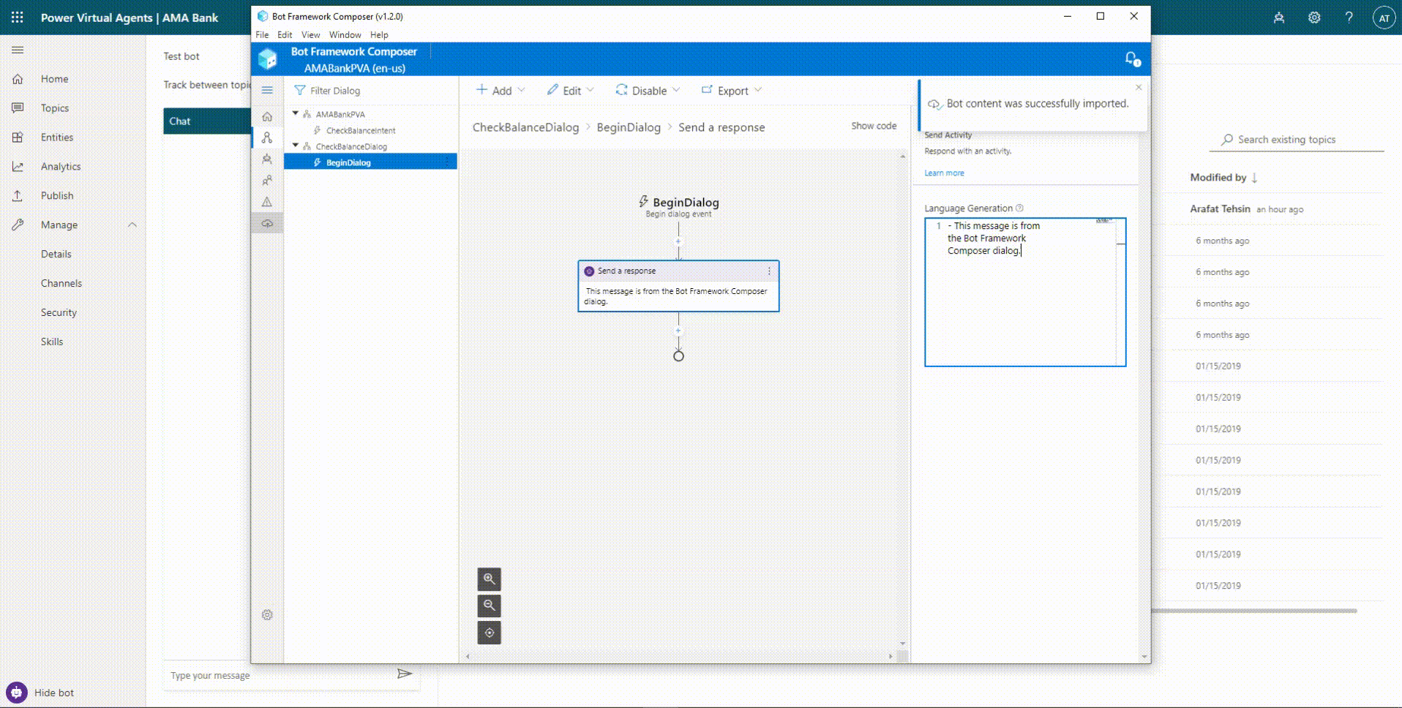Zoom out on the dialog canvas
Screen dimensions: 1402x708
point(489,606)
